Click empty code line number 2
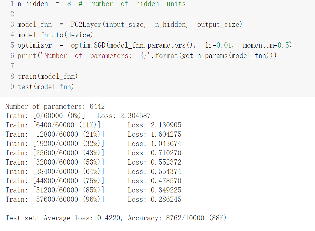Image resolution: width=315 pixels, height=231 pixels. point(12,14)
